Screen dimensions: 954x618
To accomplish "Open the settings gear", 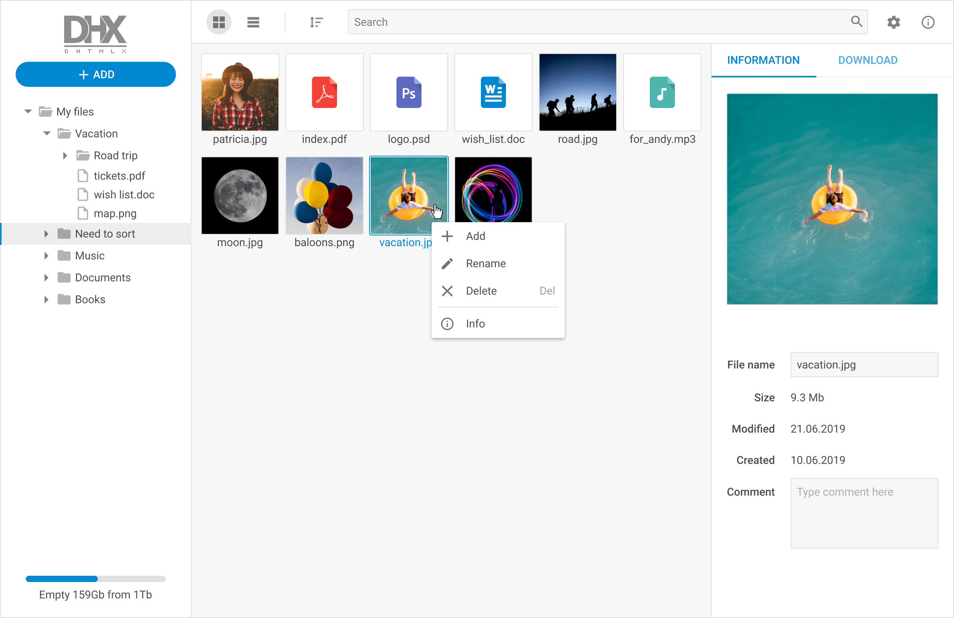I will click(x=893, y=22).
